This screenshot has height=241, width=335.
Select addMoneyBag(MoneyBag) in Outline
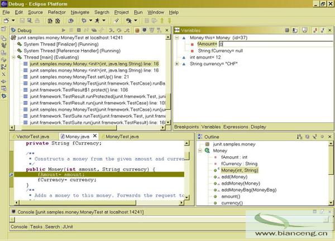click(248, 190)
